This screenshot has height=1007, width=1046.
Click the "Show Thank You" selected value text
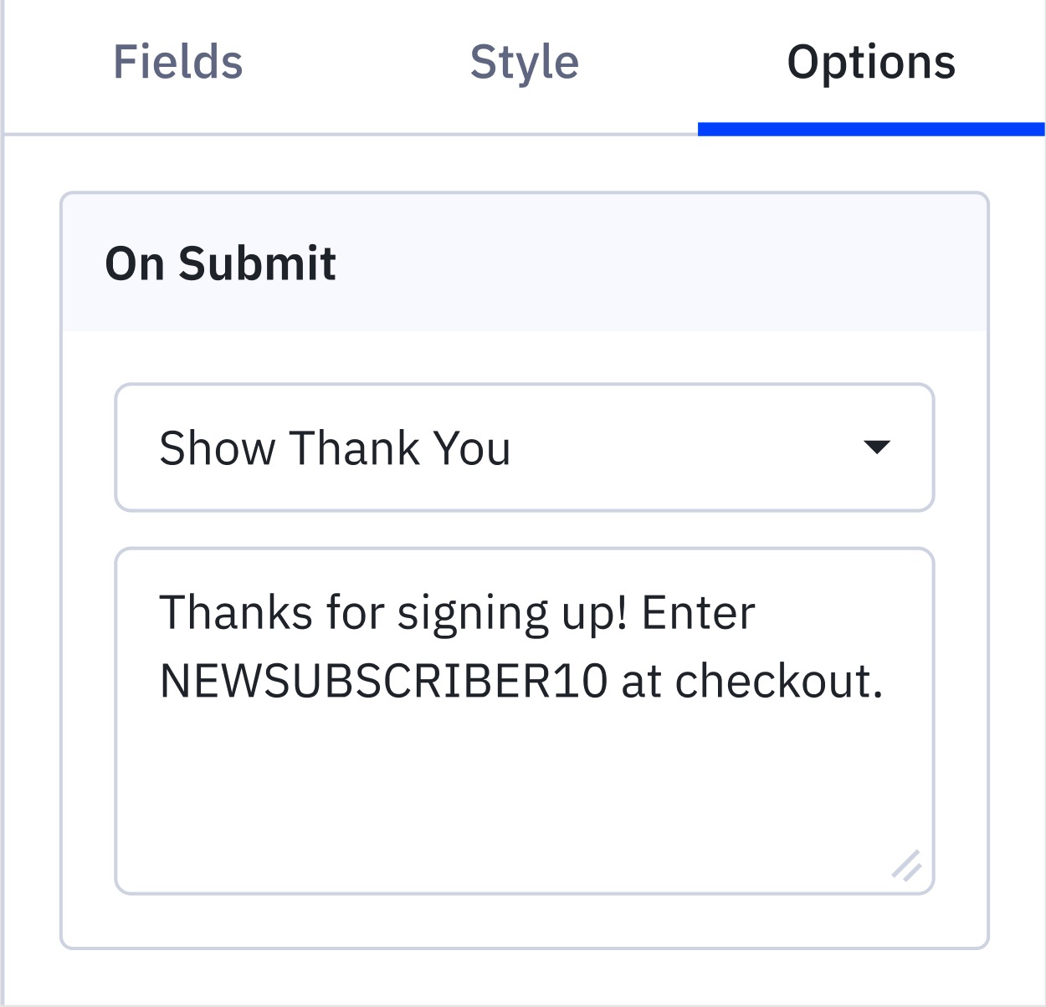point(335,447)
